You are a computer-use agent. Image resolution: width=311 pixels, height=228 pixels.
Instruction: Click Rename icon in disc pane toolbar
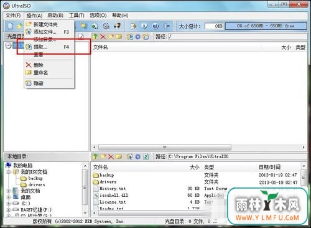coord(119,37)
